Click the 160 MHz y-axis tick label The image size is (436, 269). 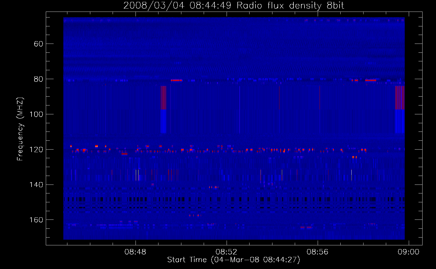tap(36, 220)
